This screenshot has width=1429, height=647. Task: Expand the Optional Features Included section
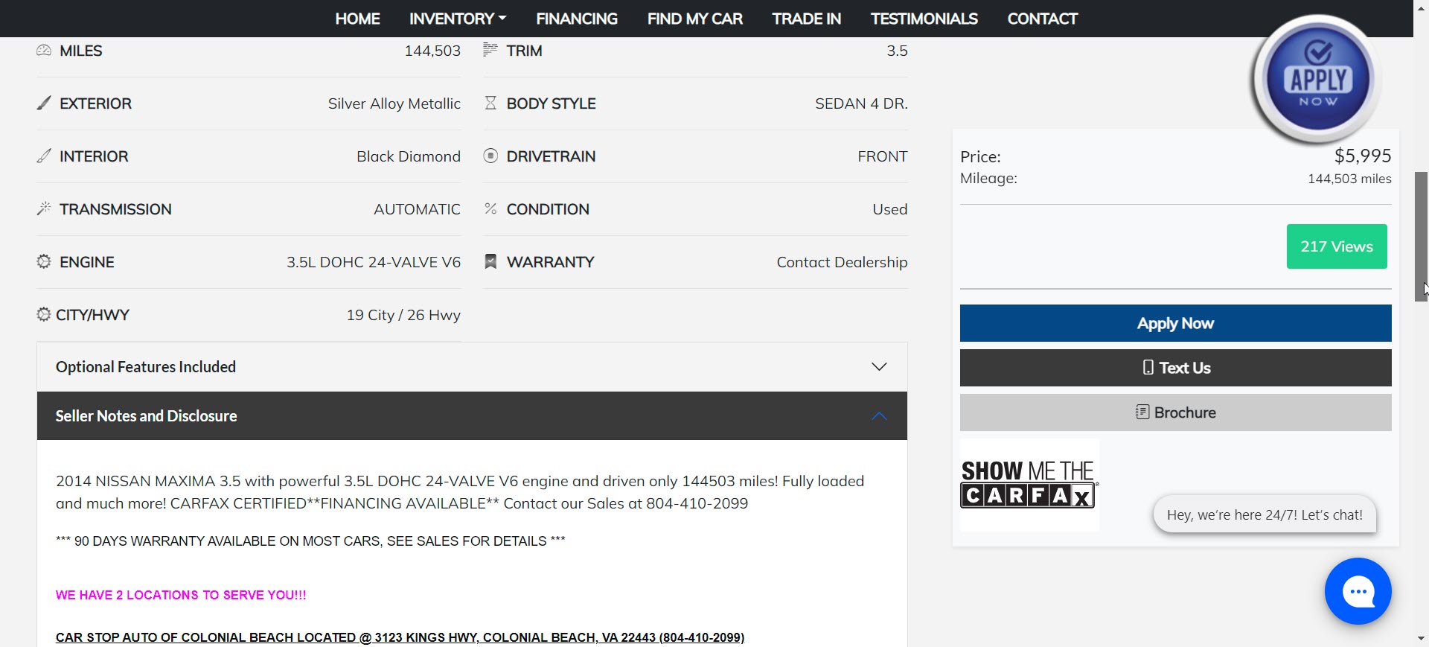click(x=472, y=367)
